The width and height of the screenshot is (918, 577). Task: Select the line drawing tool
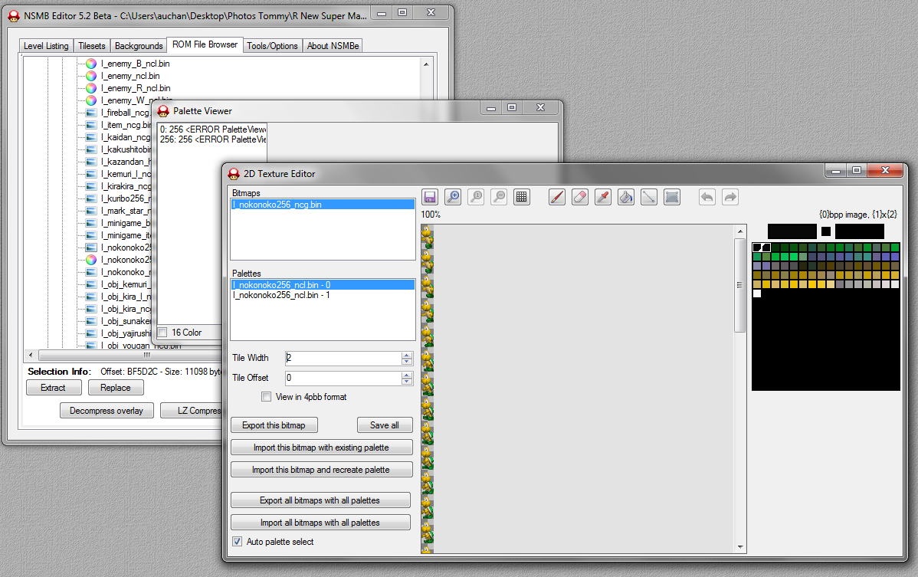click(649, 197)
